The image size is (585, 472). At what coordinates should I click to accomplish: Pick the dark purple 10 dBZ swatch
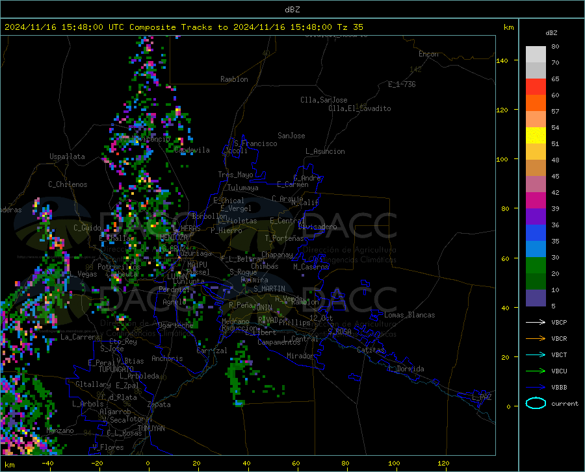(x=536, y=298)
